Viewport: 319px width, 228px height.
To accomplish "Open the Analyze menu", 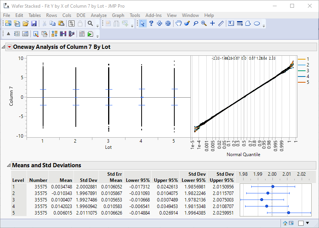I will (99, 15).
